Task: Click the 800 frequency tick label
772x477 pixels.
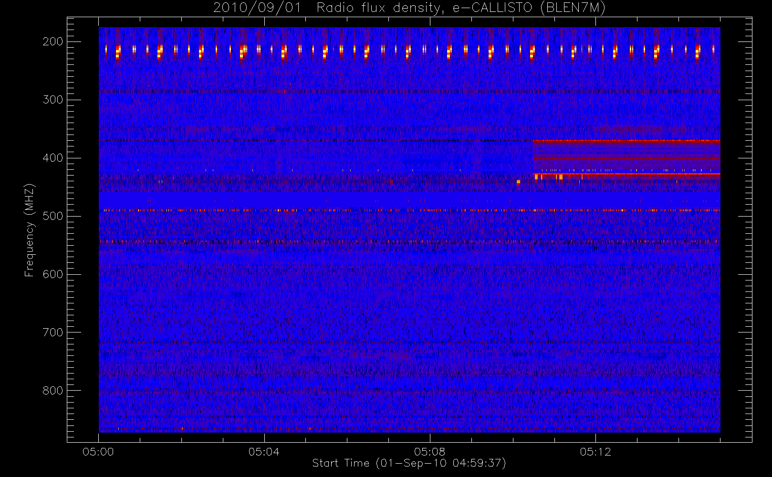Action: click(x=52, y=391)
